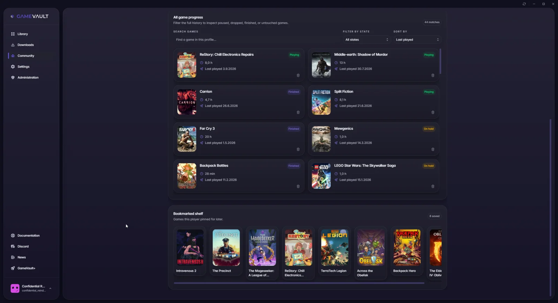
Task: Remove Mewgenics progress via trash icon
Action: coord(433,149)
